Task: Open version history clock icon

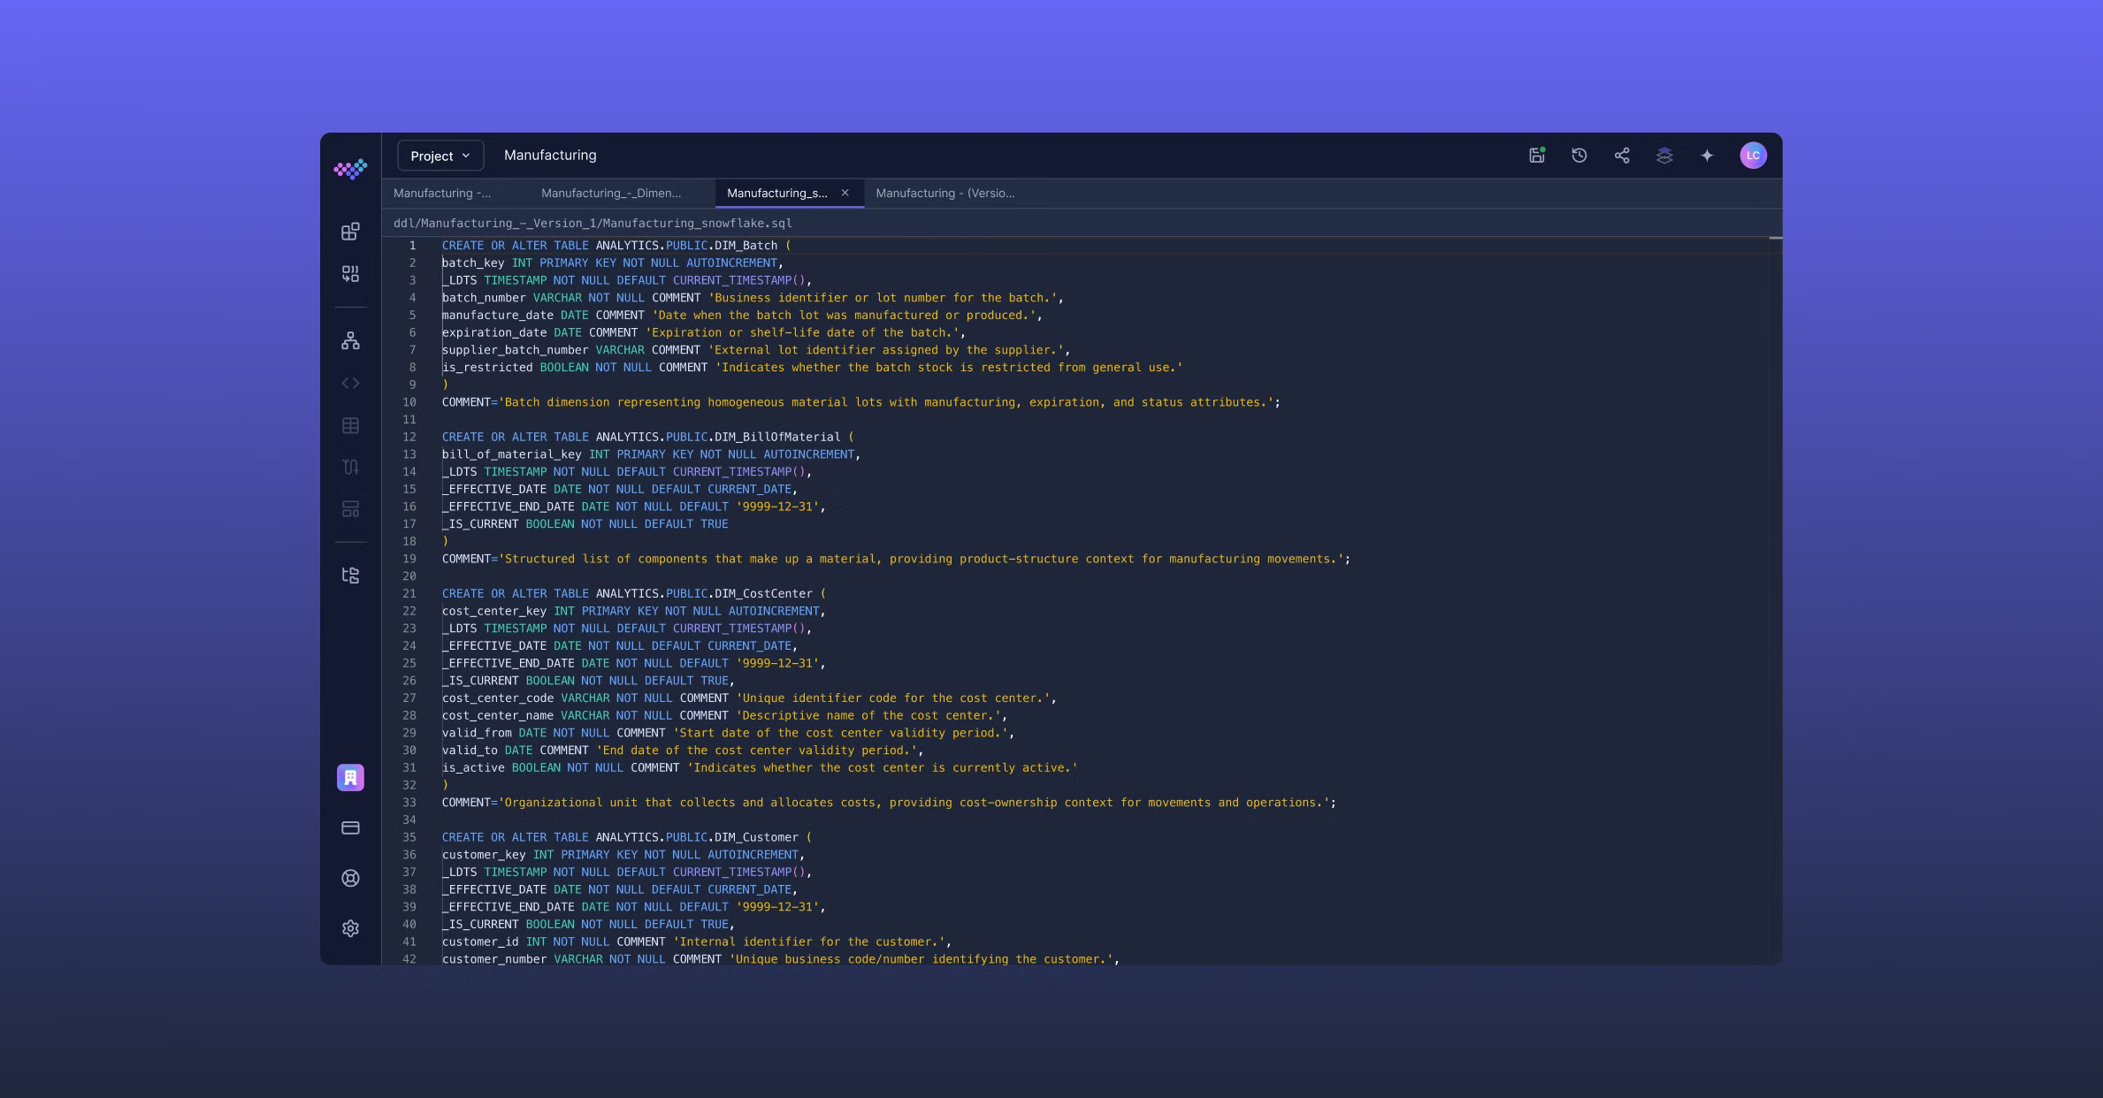Action: pyautogui.click(x=1579, y=155)
